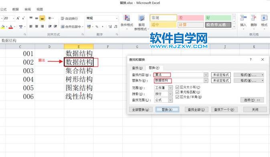The height and width of the screenshot is (157, 270).
Task: Click the accounting number format icon
Action: (89, 27)
